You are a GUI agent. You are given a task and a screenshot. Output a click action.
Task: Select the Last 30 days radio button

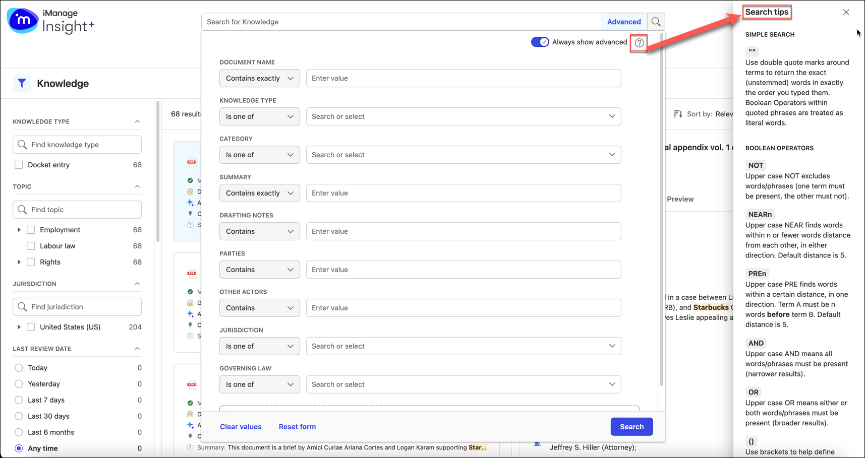pyautogui.click(x=19, y=416)
